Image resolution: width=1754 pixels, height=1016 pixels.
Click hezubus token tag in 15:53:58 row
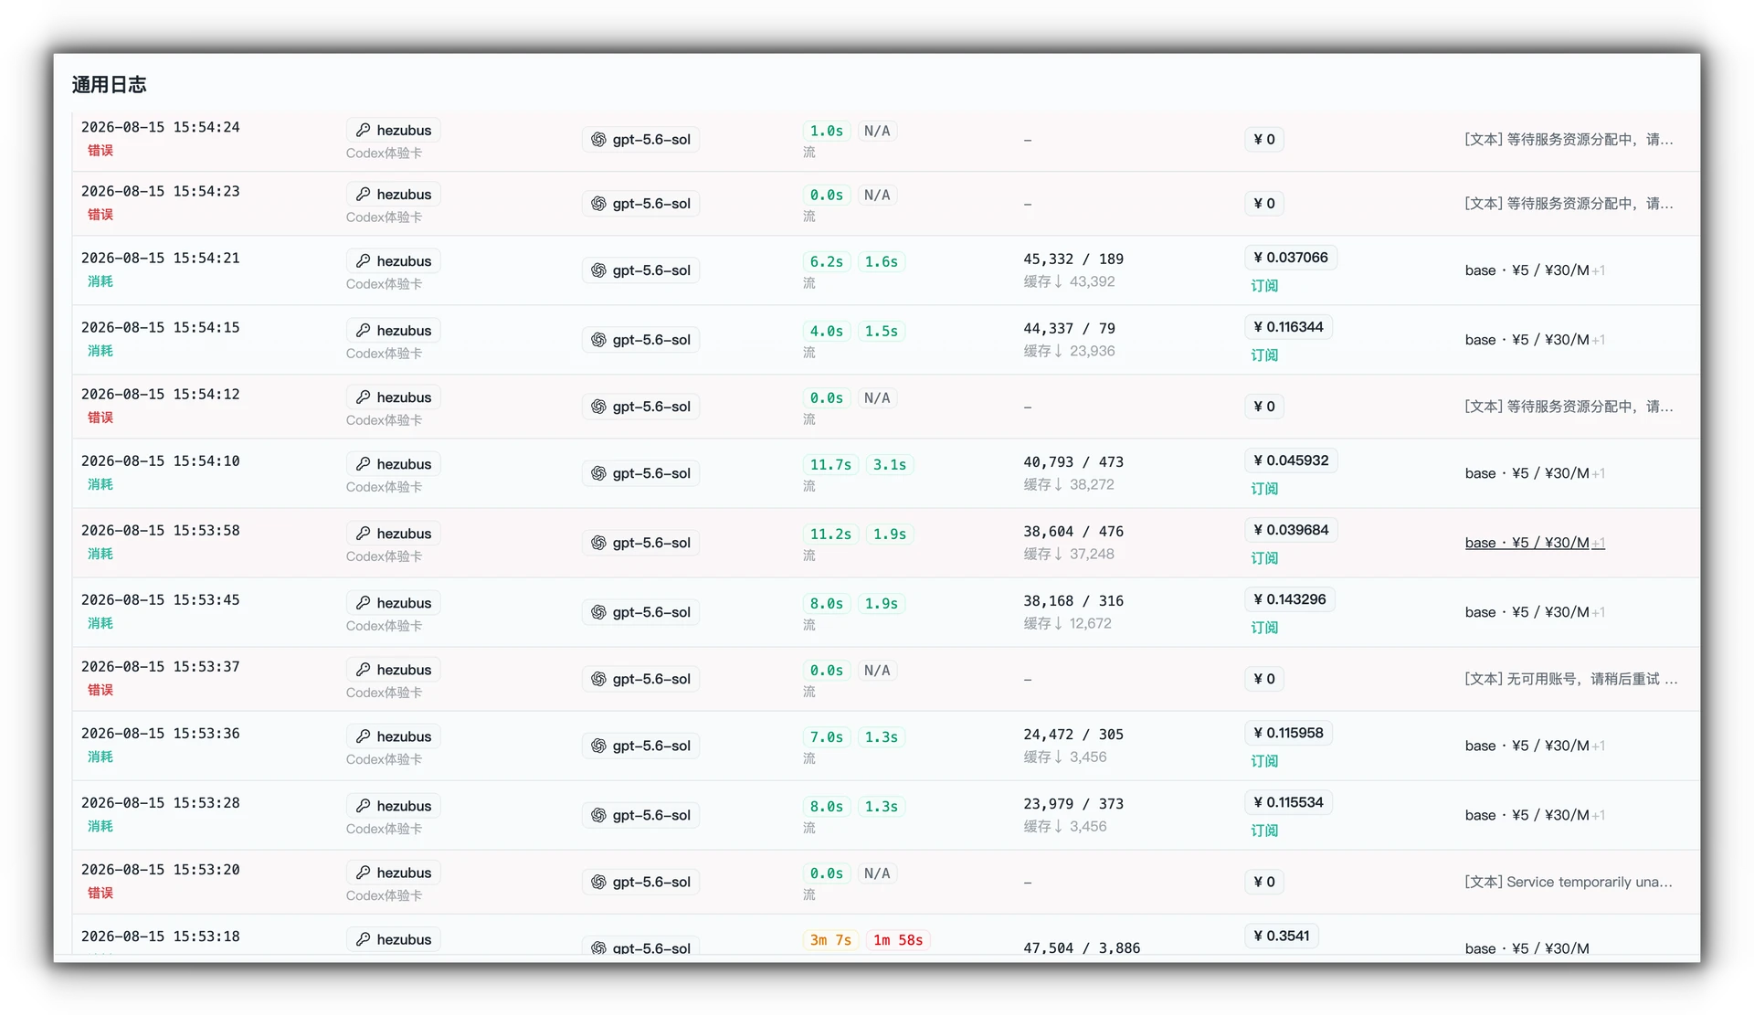[394, 533]
